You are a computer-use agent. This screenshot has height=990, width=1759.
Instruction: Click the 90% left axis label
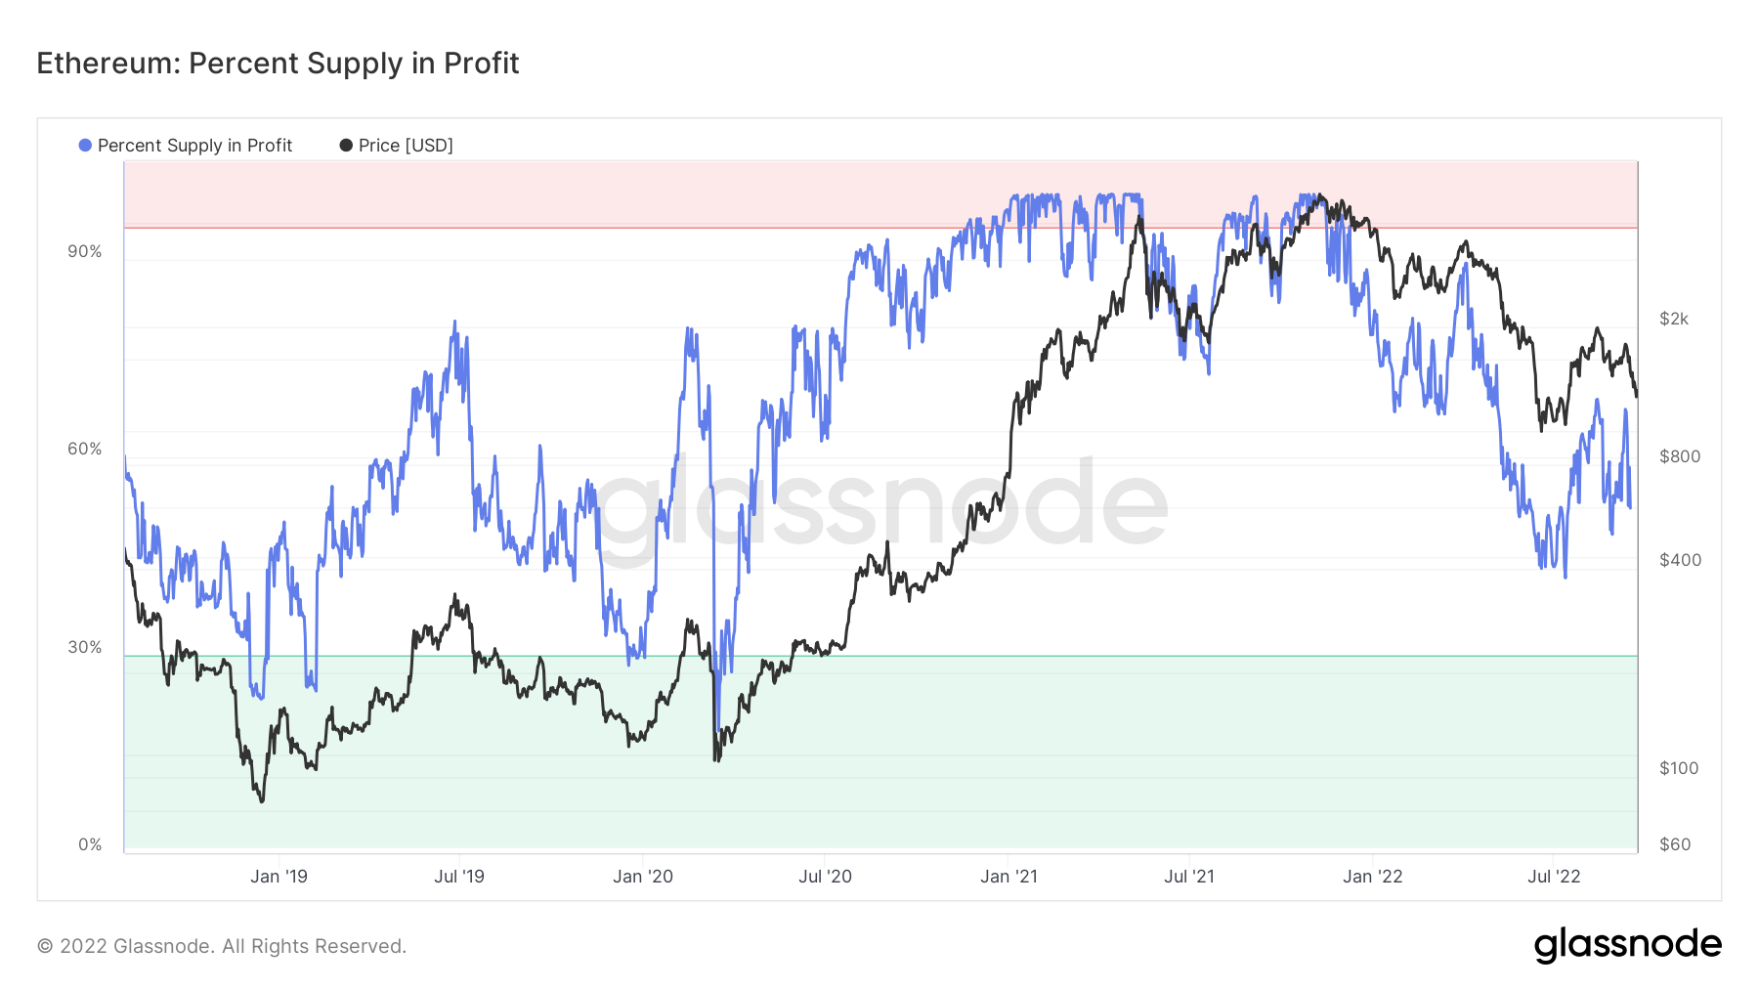[84, 251]
